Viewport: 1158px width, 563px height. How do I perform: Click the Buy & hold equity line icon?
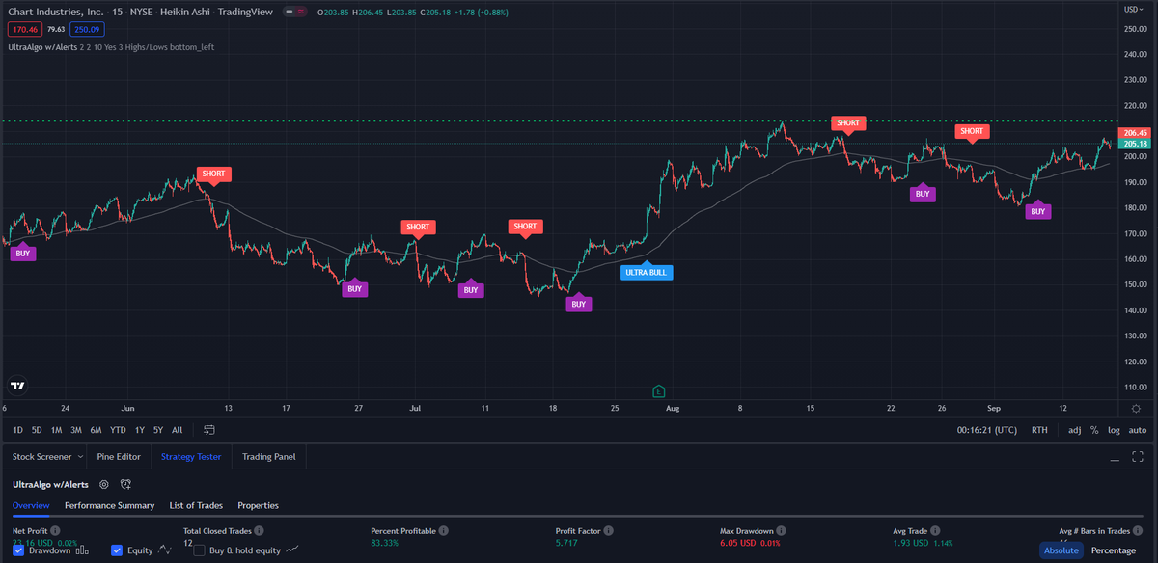tap(291, 550)
